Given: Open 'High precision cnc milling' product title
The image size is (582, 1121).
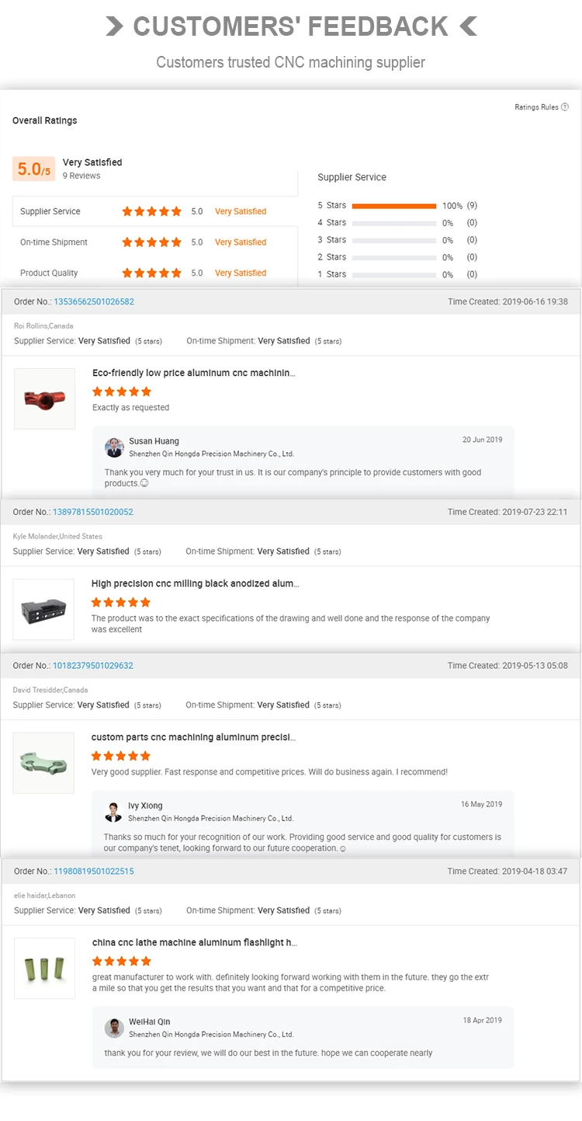Looking at the screenshot, I should (x=195, y=584).
